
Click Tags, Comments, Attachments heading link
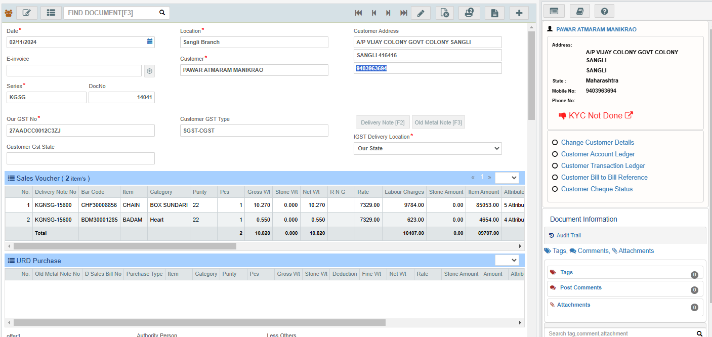coord(599,251)
